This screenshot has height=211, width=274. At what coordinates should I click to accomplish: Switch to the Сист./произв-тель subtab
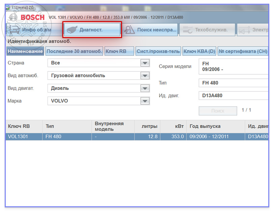158,51
